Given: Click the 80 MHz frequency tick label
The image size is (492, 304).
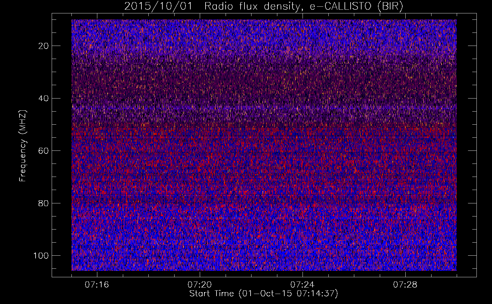Looking at the screenshot, I should 44,203.
